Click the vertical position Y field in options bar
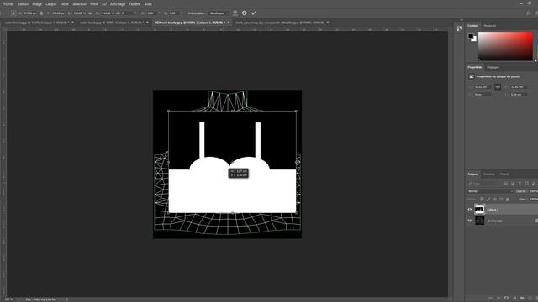Screen dimensions: 538x302 (58, 13)
